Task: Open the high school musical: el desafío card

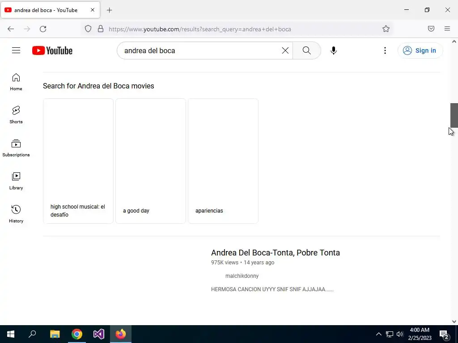Action: point(78,161)
